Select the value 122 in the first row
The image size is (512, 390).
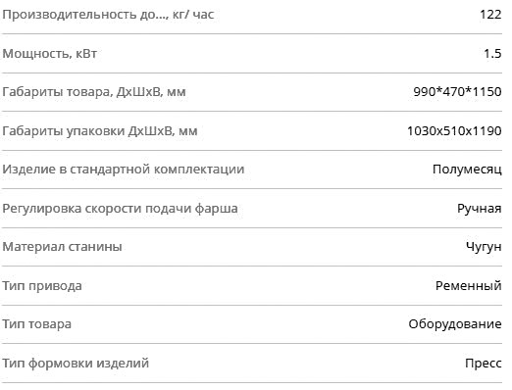[490, 15]
